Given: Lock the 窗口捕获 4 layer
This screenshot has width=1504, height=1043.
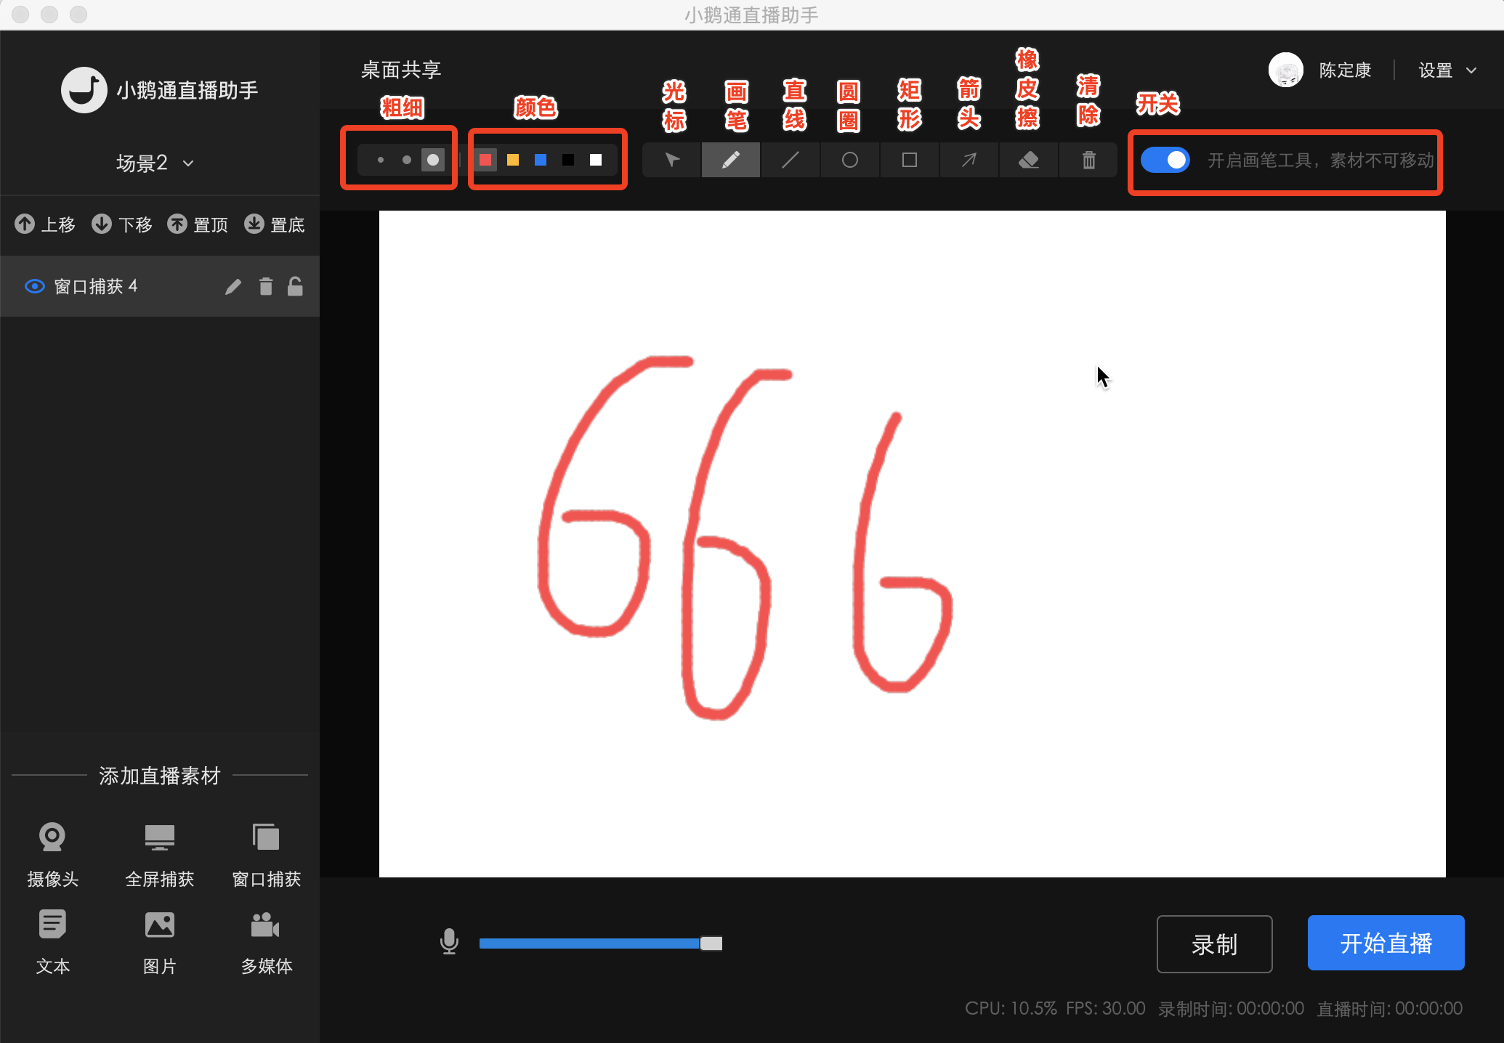Looking at the screenshot, I should [295, 286].
